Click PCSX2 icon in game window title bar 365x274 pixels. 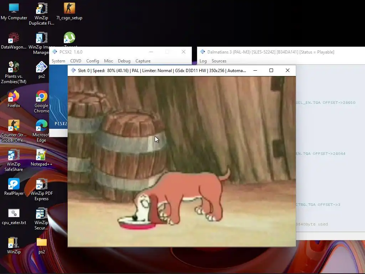(73, 70)
